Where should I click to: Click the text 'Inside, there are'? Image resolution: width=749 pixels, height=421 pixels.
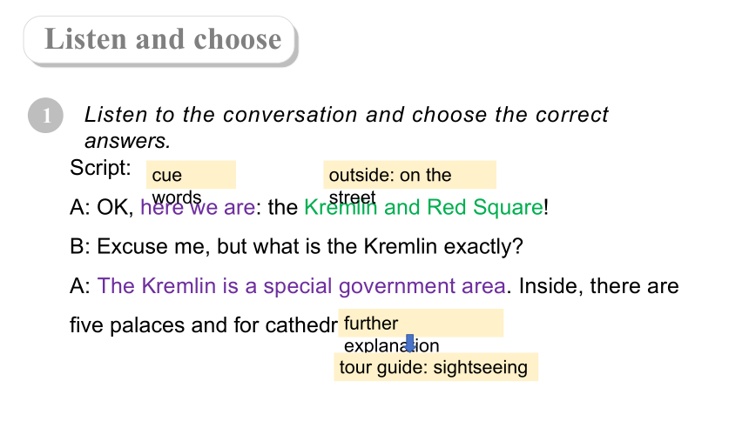599,286
